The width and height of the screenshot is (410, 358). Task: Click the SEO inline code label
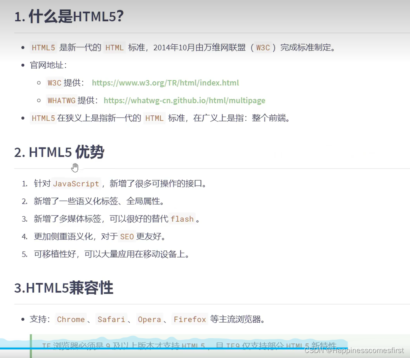pos(127,236)
